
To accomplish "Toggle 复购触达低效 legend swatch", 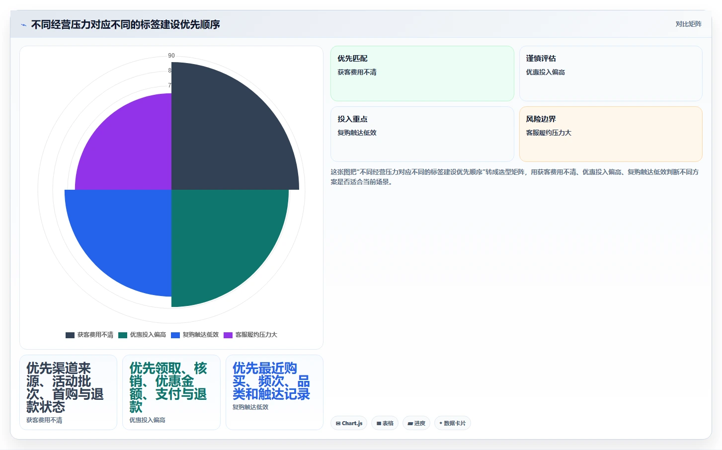I will coord(175,335).
